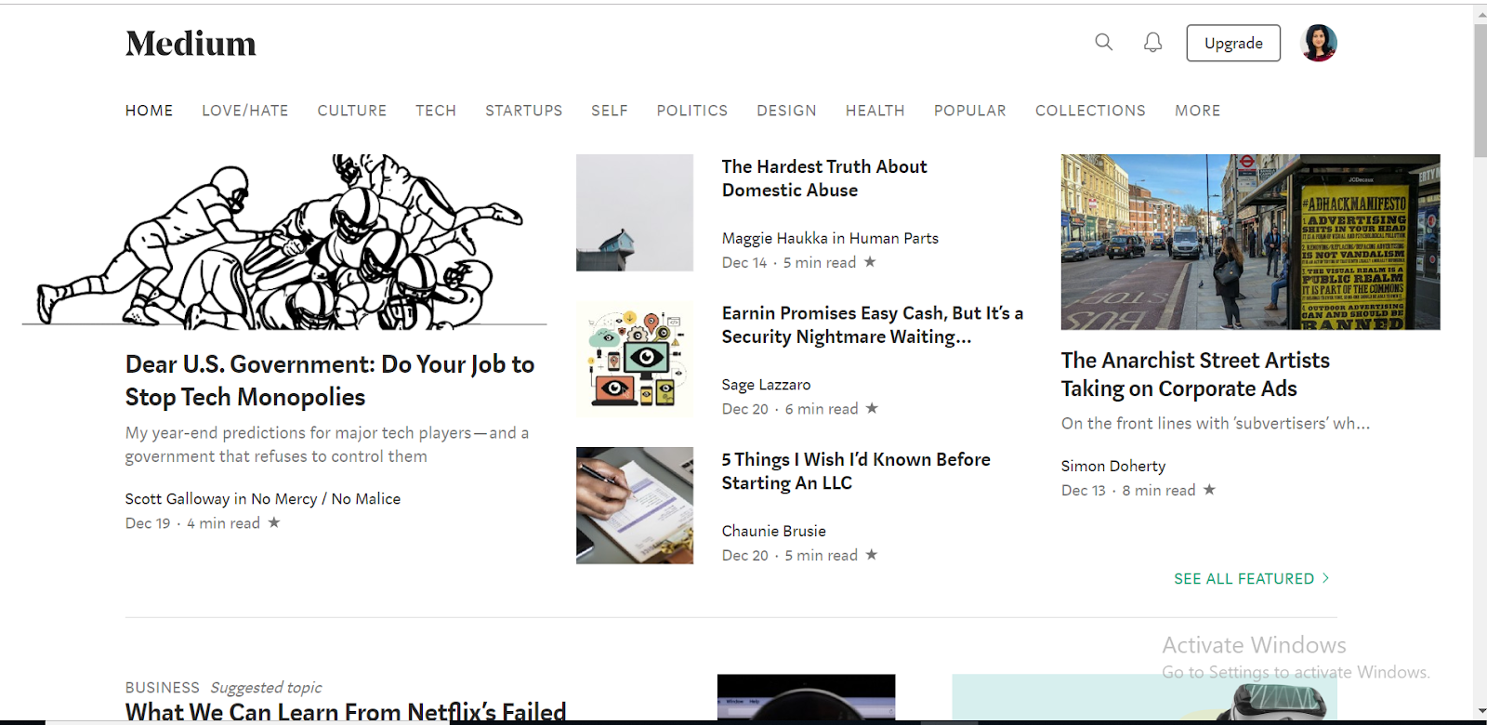Click the chevron after See All Featured
Viewport: 1487px width, 725px height.
click(x=1326, y=578)
